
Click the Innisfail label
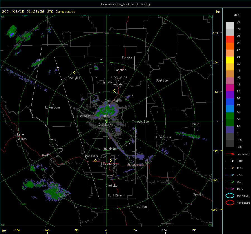click(x=113, y=101)
